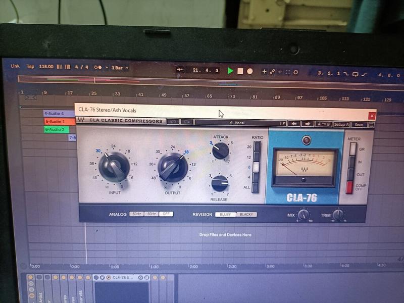Turn Analog noise OFF
Screen dimensions: 404x303
click(x=166, y=214)
